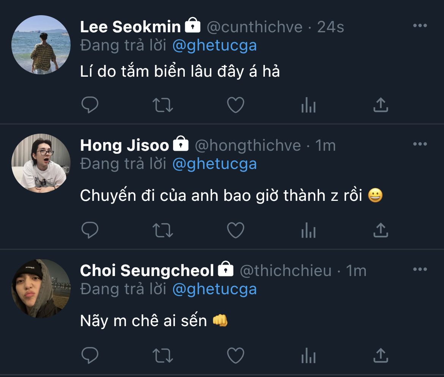Retweet Hong Jisoo's tweet
Image resolution: width=444 pixels, height=377 pixels.
163,230
